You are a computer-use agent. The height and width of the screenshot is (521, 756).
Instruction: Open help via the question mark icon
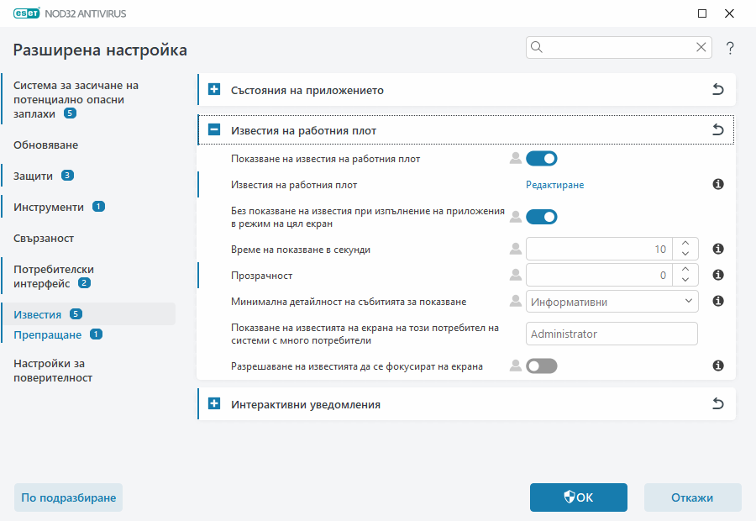tap(729, 48)
